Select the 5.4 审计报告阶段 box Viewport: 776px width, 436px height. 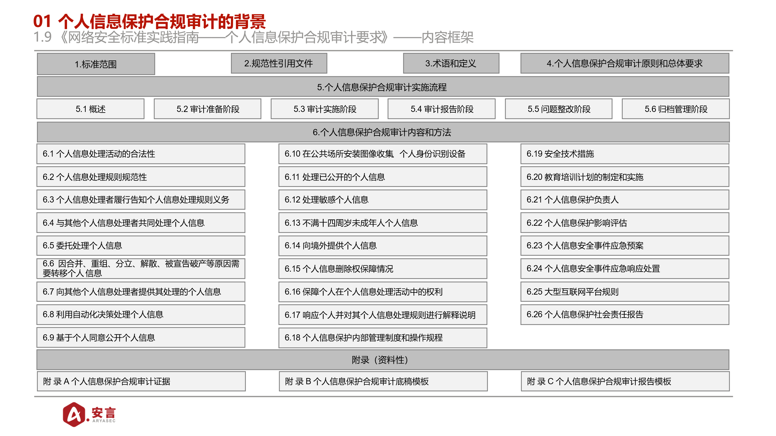point(441,109)
